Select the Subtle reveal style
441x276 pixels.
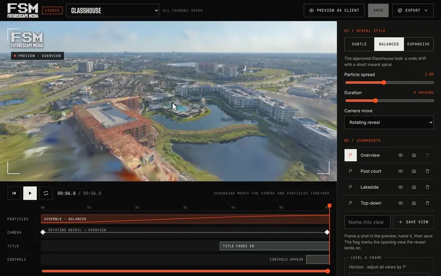click(x=360, y=44)
